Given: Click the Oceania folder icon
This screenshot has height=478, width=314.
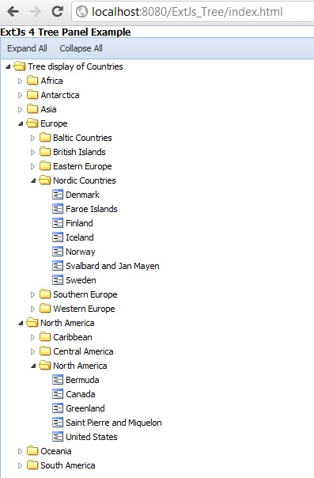Looking at the screenshot, I should [32, 451].
